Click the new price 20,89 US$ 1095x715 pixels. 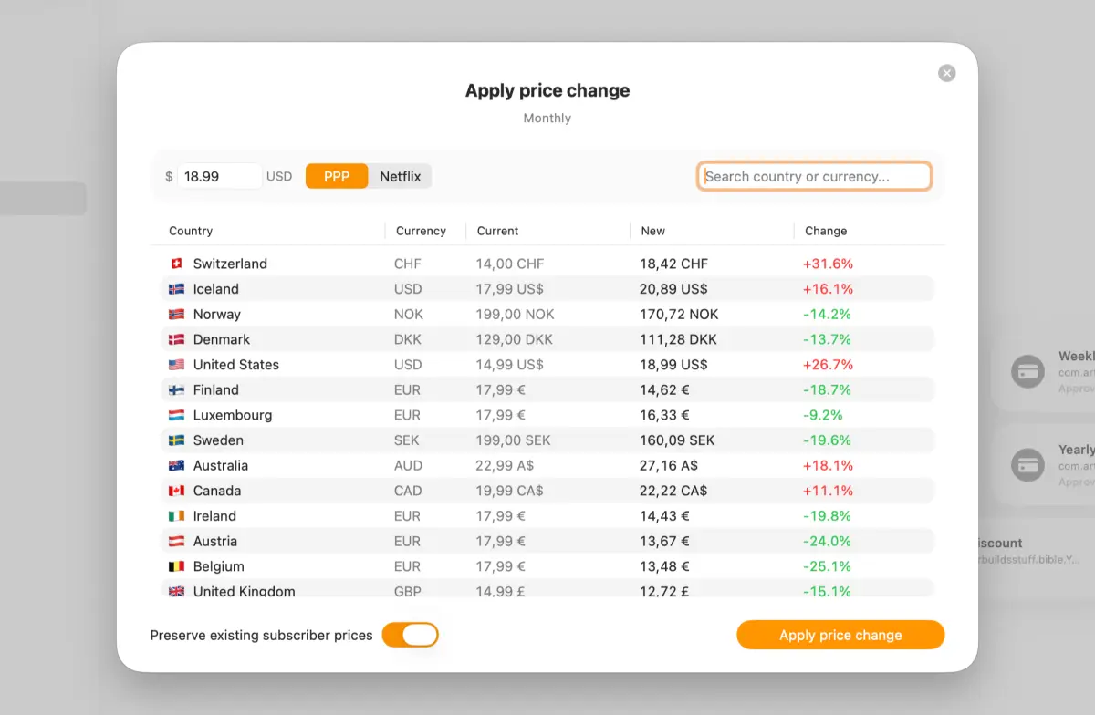click(673, 289)
